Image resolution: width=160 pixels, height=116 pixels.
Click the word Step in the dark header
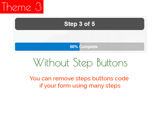point(71,24)
